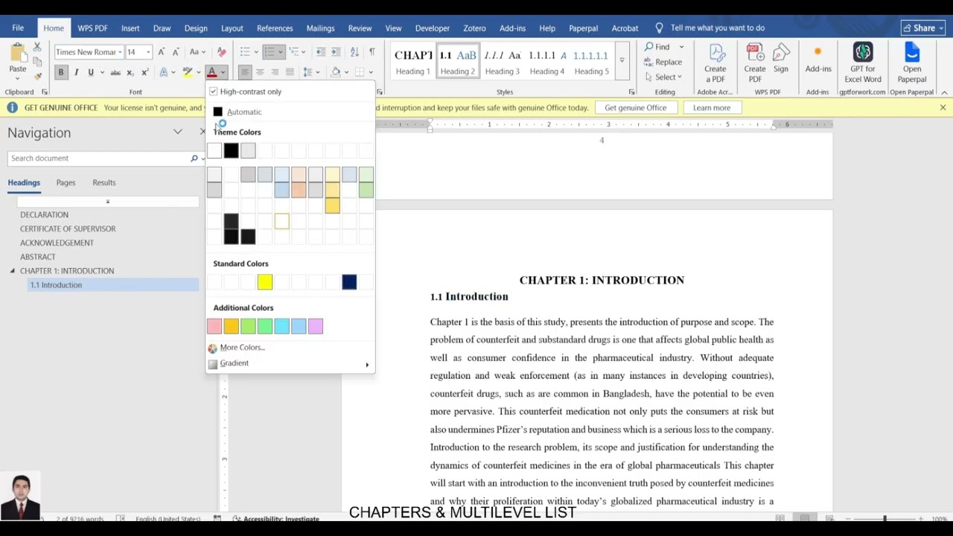Open Gradient submenu arrow
This screenshot has width=953, height=536.
point(367,364)
